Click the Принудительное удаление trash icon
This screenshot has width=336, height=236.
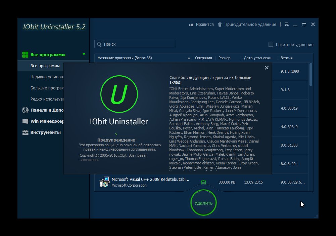220,25
